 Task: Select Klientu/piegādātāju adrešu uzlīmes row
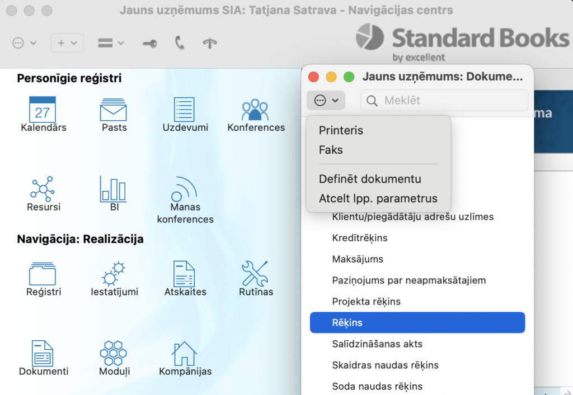click(417, 217)
